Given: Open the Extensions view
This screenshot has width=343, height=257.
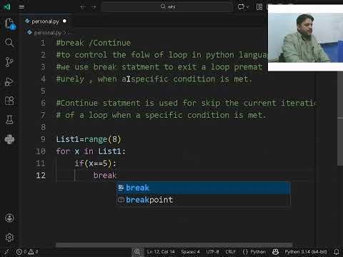Looking at the screenshot, I should (9, 101).
